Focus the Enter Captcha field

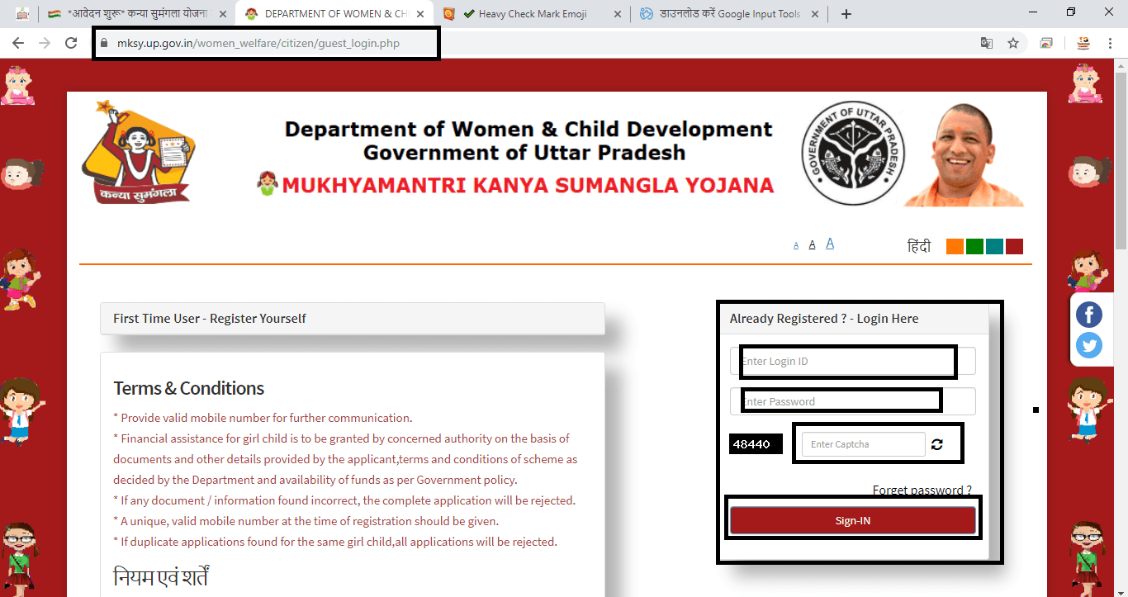(863, 444)
